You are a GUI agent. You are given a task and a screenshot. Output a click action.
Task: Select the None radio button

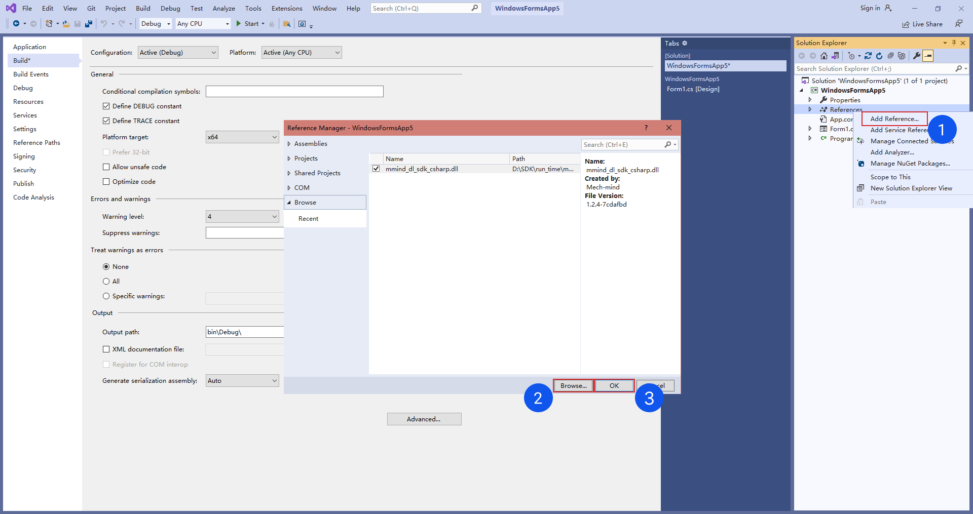[106, 267]
